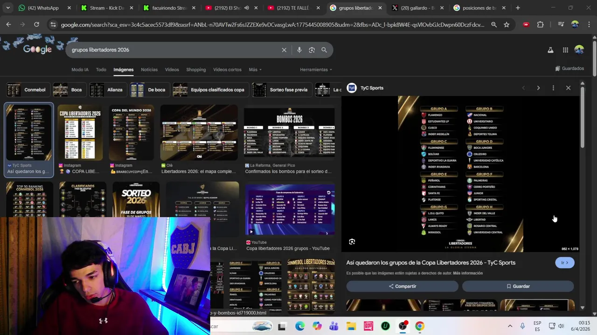Click the Guardar button
The width and height of the screenshot is (597, 335).
point(518,286)
